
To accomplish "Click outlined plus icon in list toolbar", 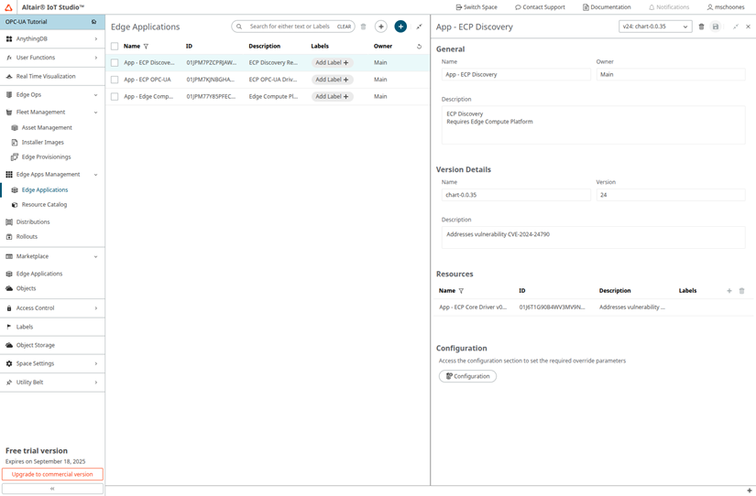I will (x=381, y=27).
